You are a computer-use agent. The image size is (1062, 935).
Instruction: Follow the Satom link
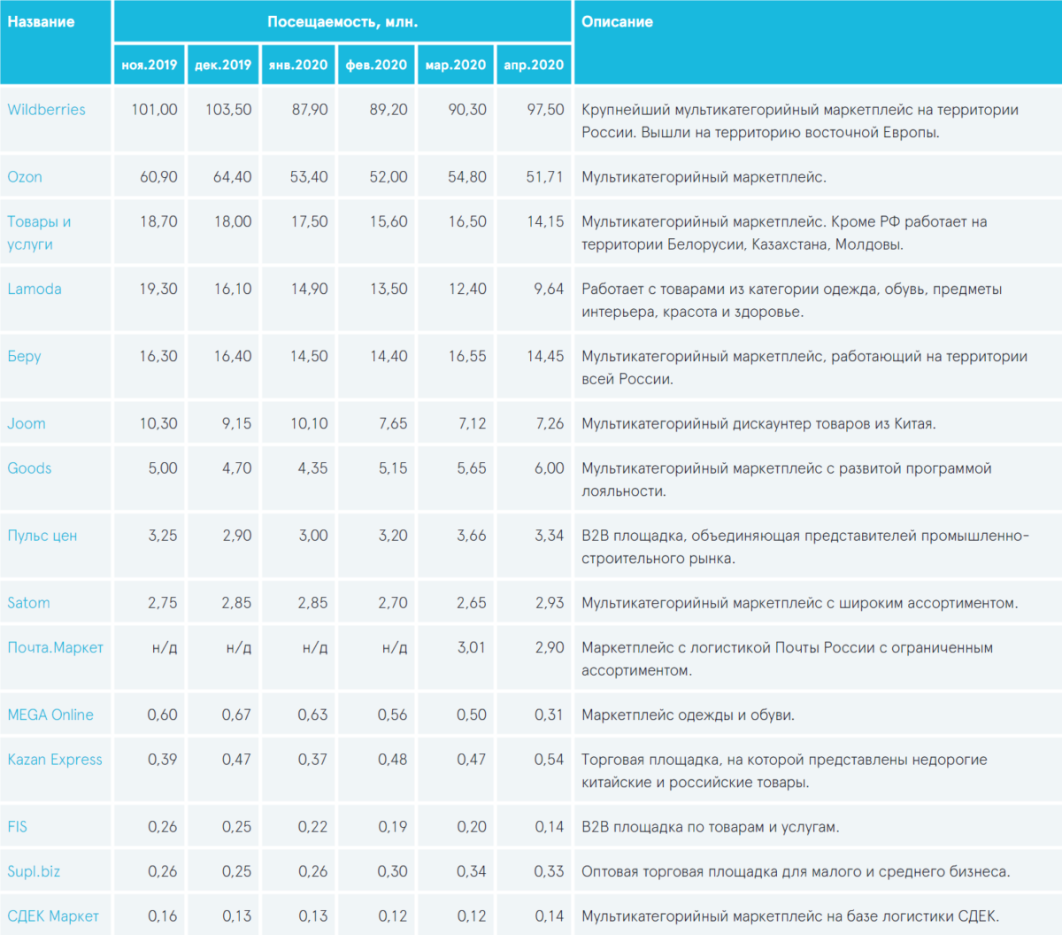coord(28,603)
